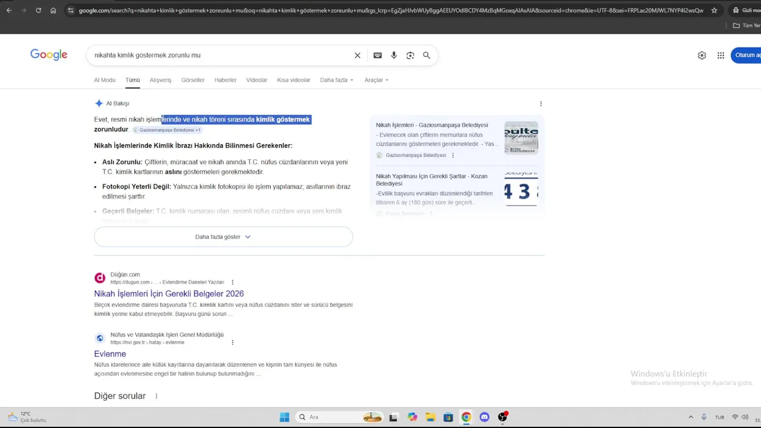Open more options for nvi.gov.tr result
The width and height of the screenshot is (761, 428).
coord(232,342)
